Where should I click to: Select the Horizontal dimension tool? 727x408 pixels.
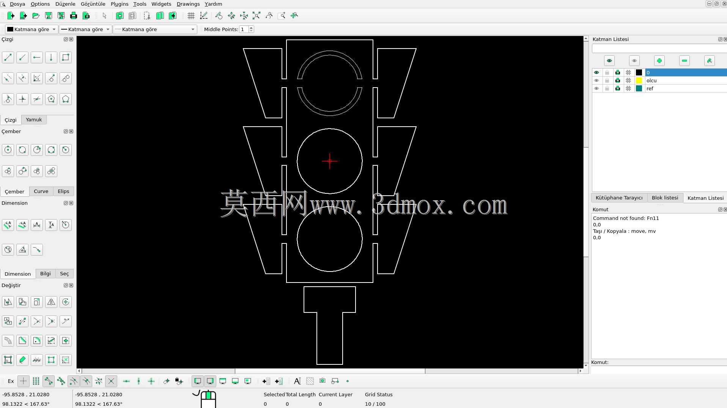(37, 225)
